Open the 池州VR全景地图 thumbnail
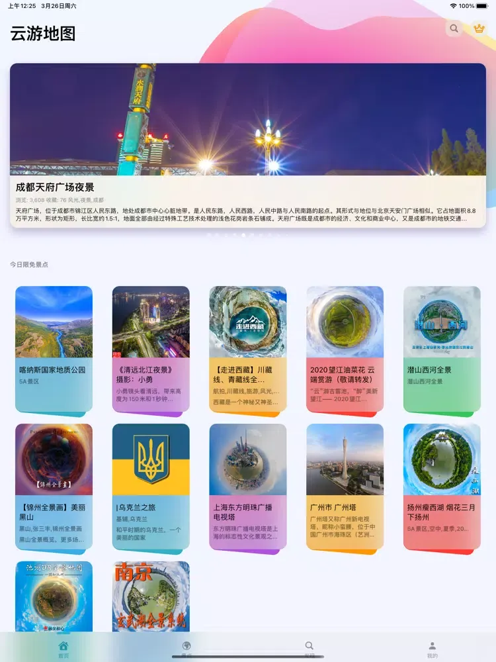Viewport: 496px width, 662px height. pyautogui.click(x=54, y=596)
